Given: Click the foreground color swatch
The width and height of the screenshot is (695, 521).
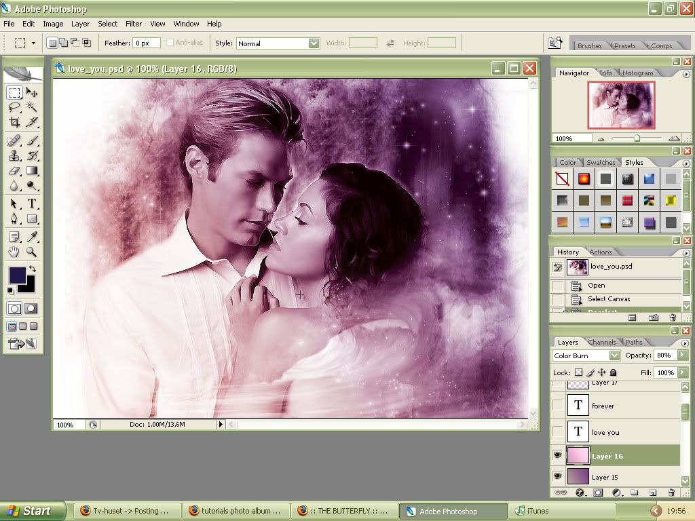Looking at the screenshot, I should 17,275.
